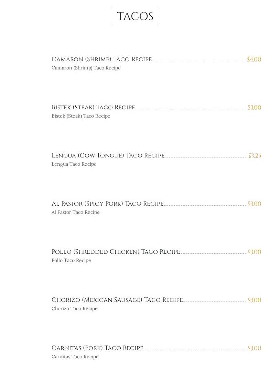Screen dimensions: 270x372
Task: Open Carnitas (Pork) Taco Recipe title
Action: pos(97,348)
